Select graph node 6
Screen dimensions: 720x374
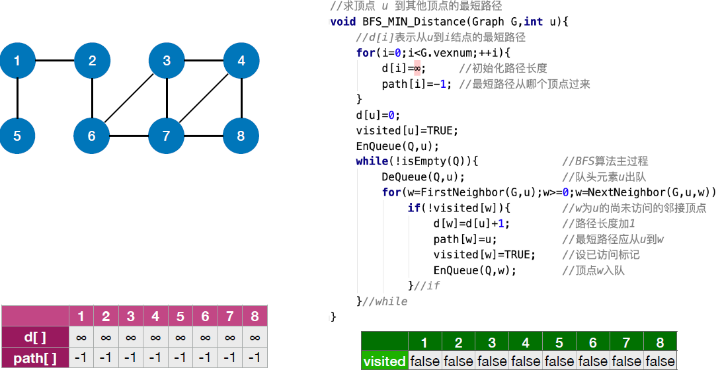(92, 136)
